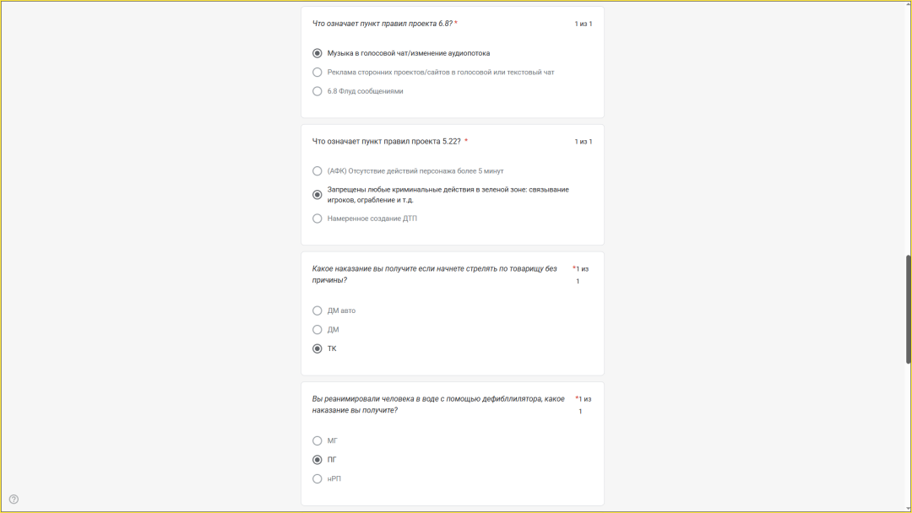Click the question title about rule 6.8
Image resolution: width=912 pixels, height=513 pixels.
[382, 24]
